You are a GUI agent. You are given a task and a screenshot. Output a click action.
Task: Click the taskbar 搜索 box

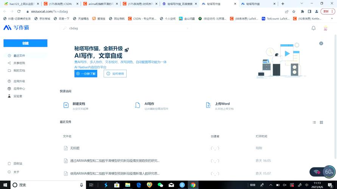click(48, 185)
